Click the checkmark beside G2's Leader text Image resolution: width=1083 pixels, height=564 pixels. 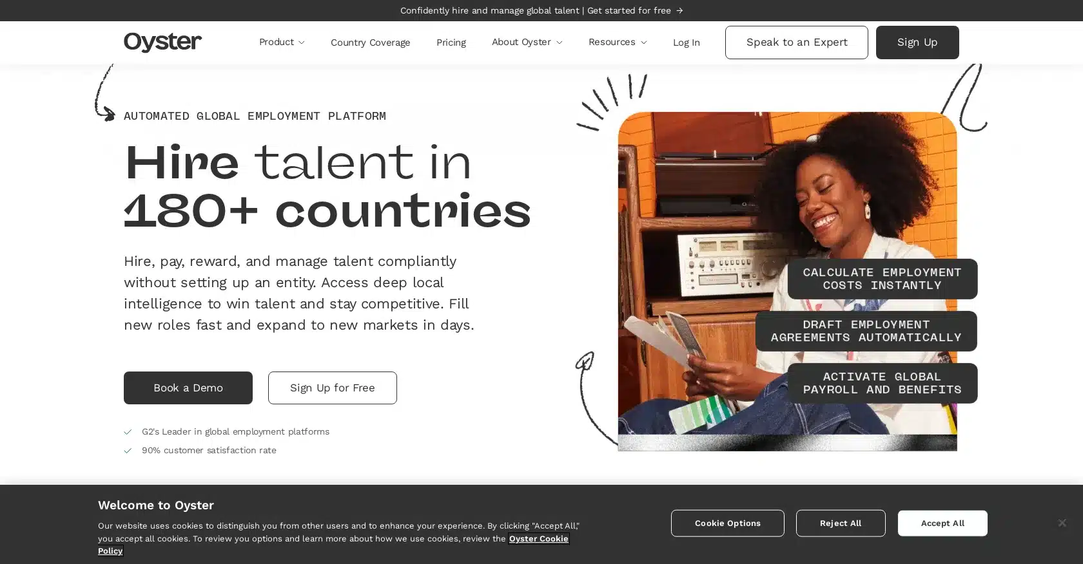point(128,432)
